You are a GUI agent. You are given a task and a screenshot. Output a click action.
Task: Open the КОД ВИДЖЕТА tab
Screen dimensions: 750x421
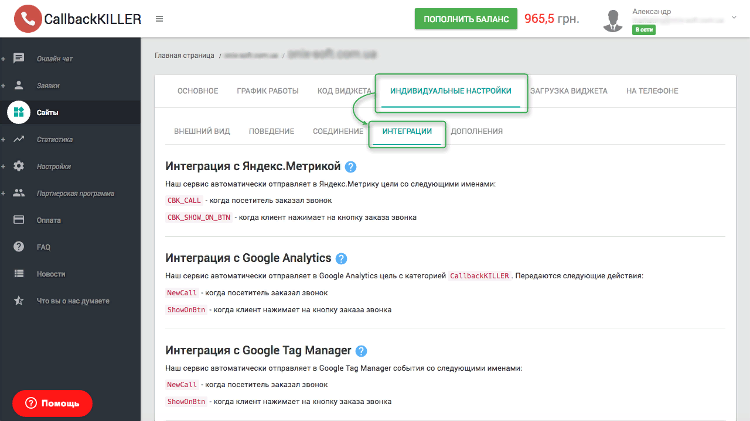pyautogui.click(x=345, y=91)
